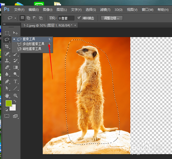Viewport: 172px width, 159px height.
Task: Click the 调整边缘... button
Action: [112, 18]
